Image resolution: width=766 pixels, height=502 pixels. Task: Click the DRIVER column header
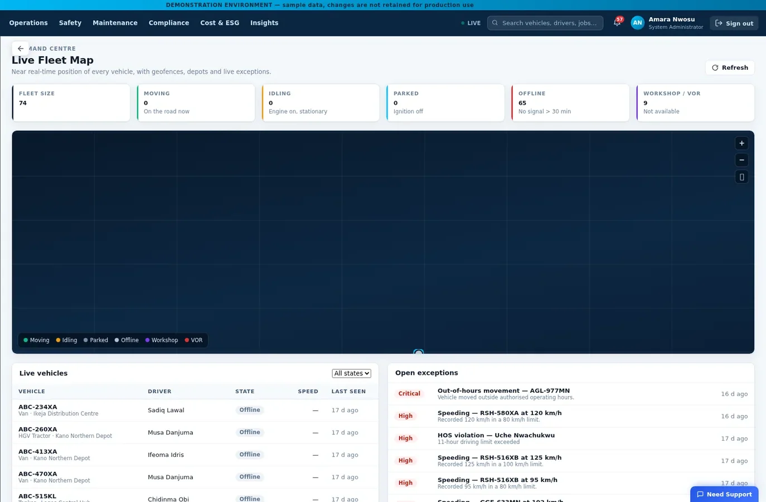pyautogui.click(x=159, y=392)
